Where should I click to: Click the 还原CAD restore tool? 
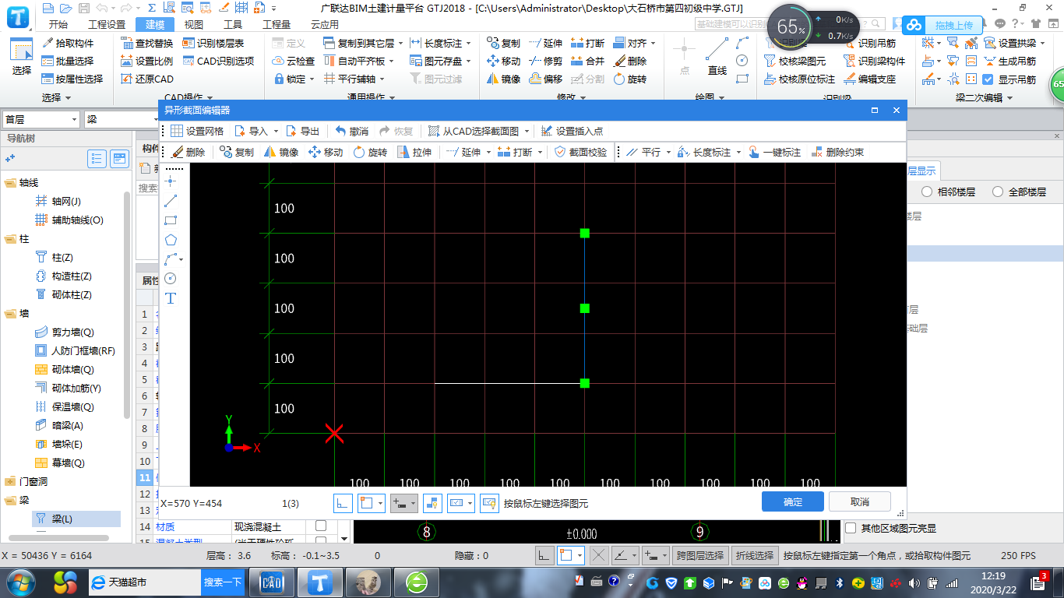(147, 79)
